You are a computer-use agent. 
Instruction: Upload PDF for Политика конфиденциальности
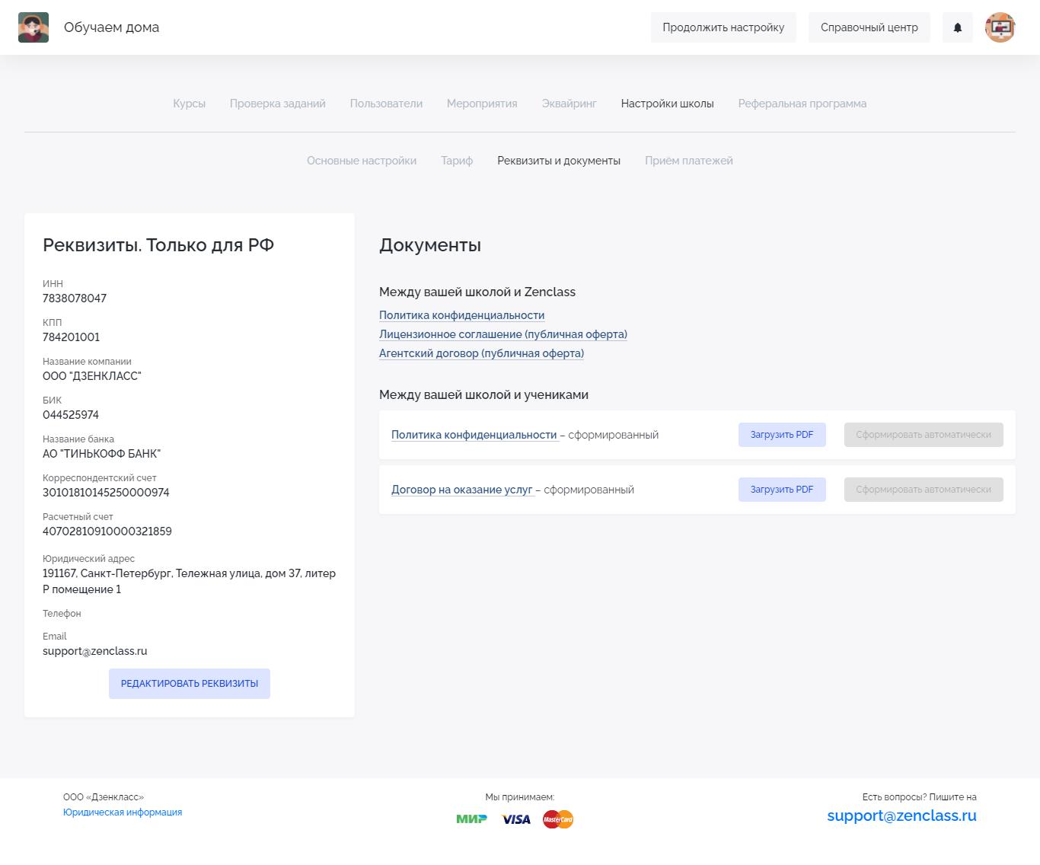coord(782,435)
